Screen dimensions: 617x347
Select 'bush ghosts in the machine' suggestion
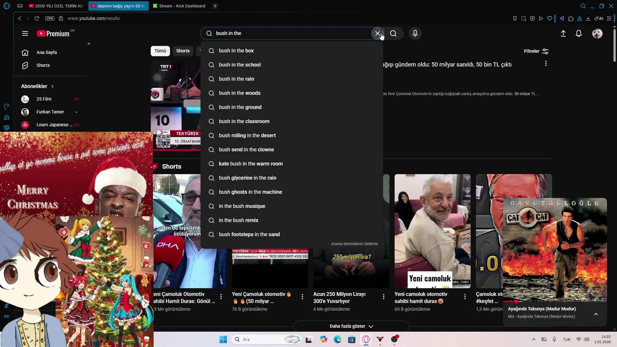click(292, 192)
